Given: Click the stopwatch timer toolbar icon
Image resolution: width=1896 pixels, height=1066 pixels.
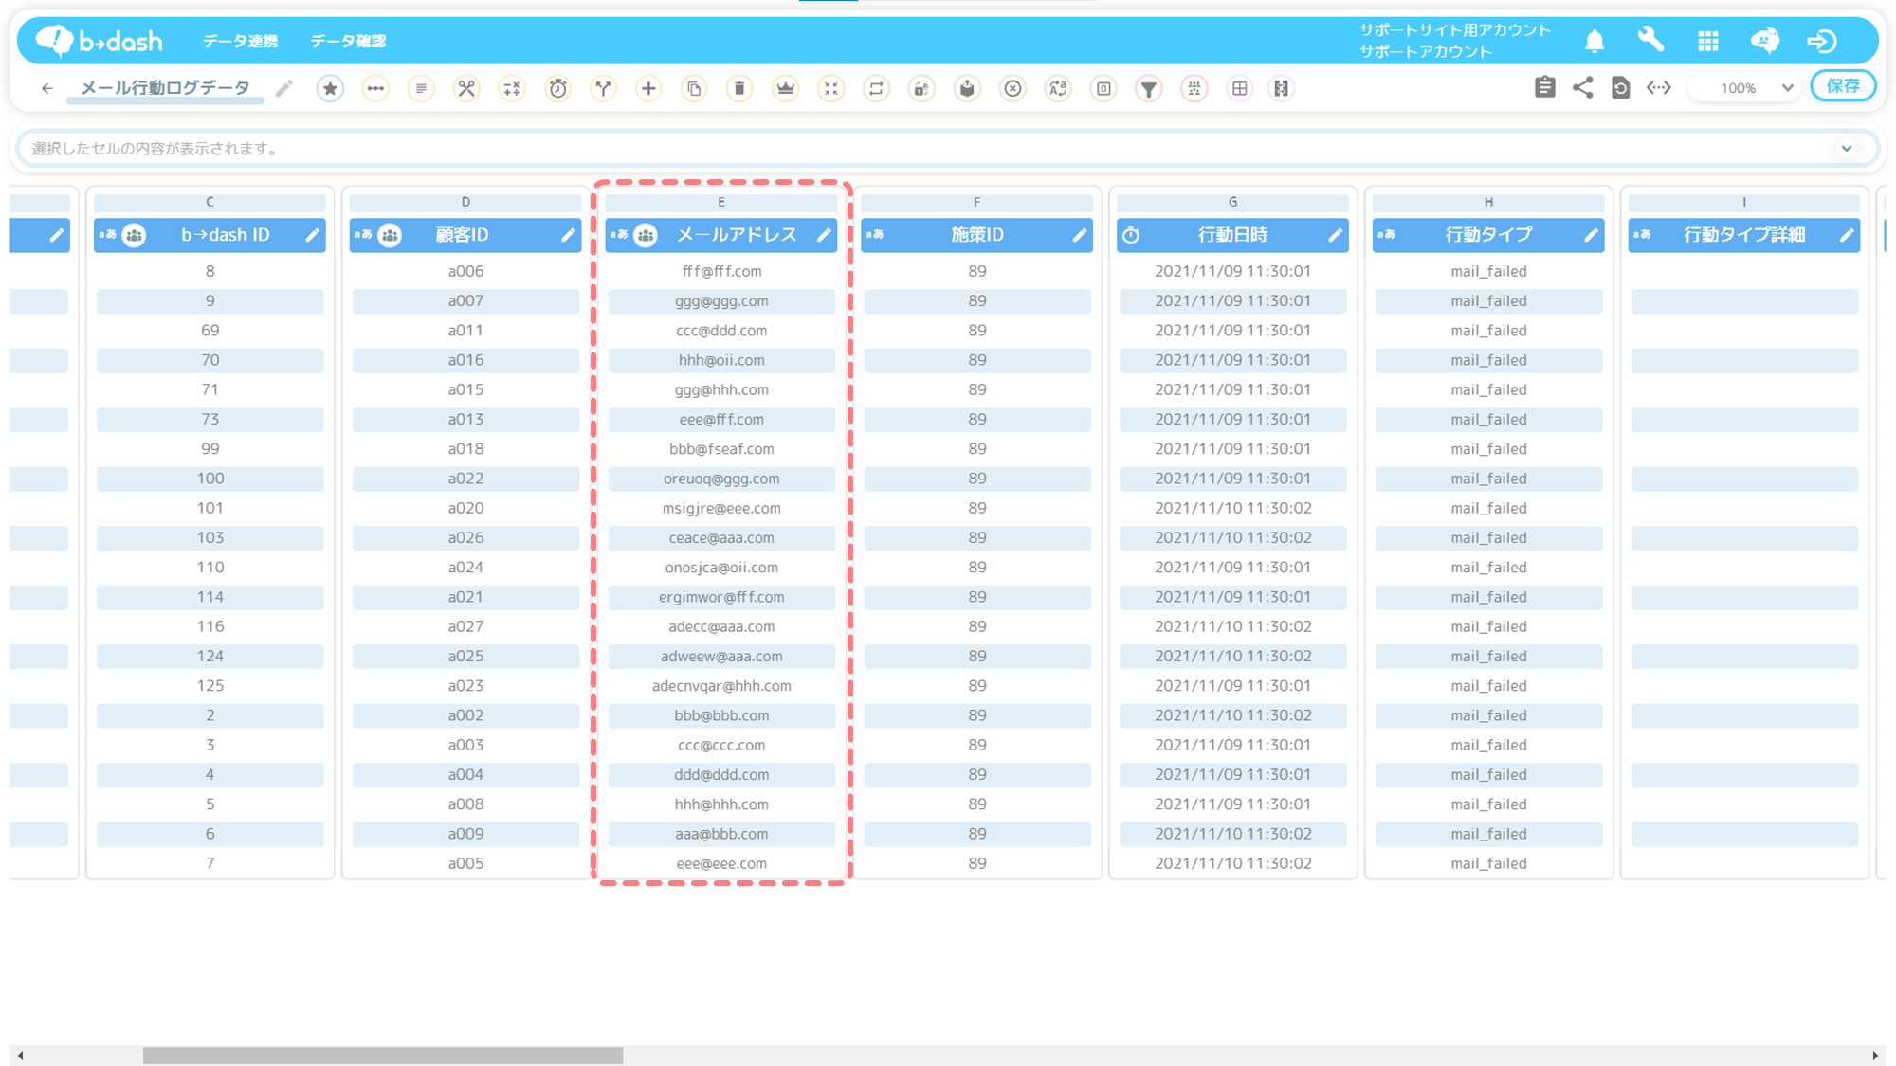Looking at the screenshot, I should pyautogui.click(x=557, y=88).
